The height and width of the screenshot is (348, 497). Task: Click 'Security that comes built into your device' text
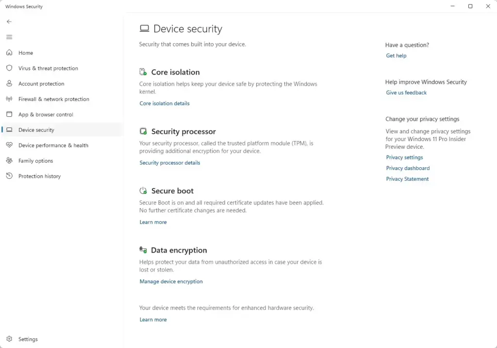(x=193, y=44)
